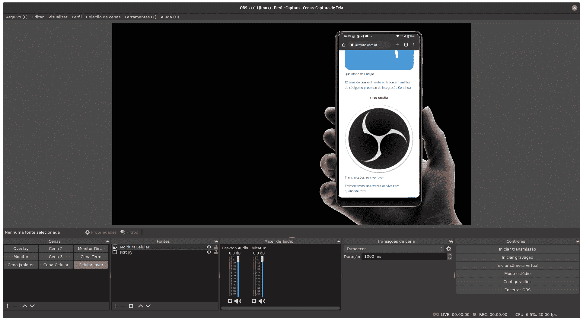Enable Modo estúdio
Image resolution: width=583 pixels, height=321 pixels.
[x=517, y=273]
